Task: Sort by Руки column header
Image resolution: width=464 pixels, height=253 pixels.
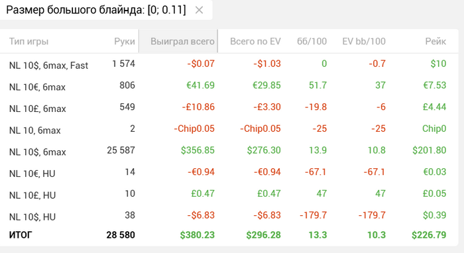Action: tap(125, 41)
